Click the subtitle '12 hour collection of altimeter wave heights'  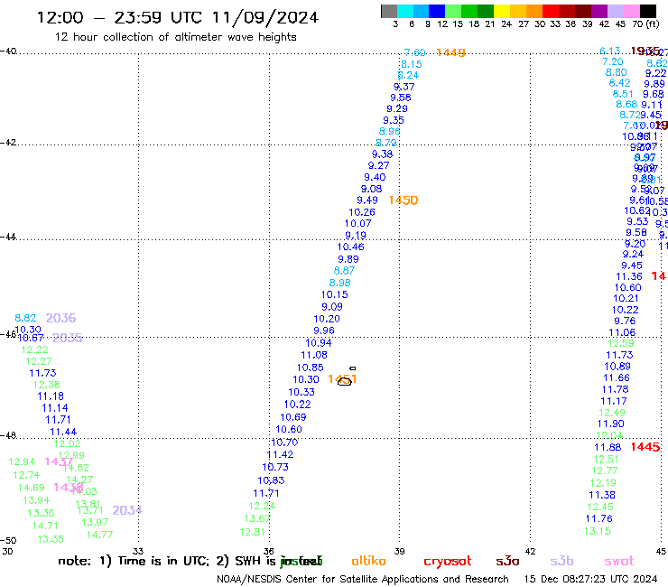pos(175,37)
